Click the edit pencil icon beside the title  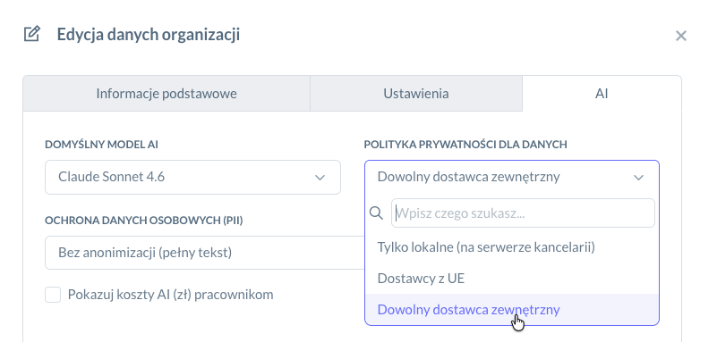(32, 34)
